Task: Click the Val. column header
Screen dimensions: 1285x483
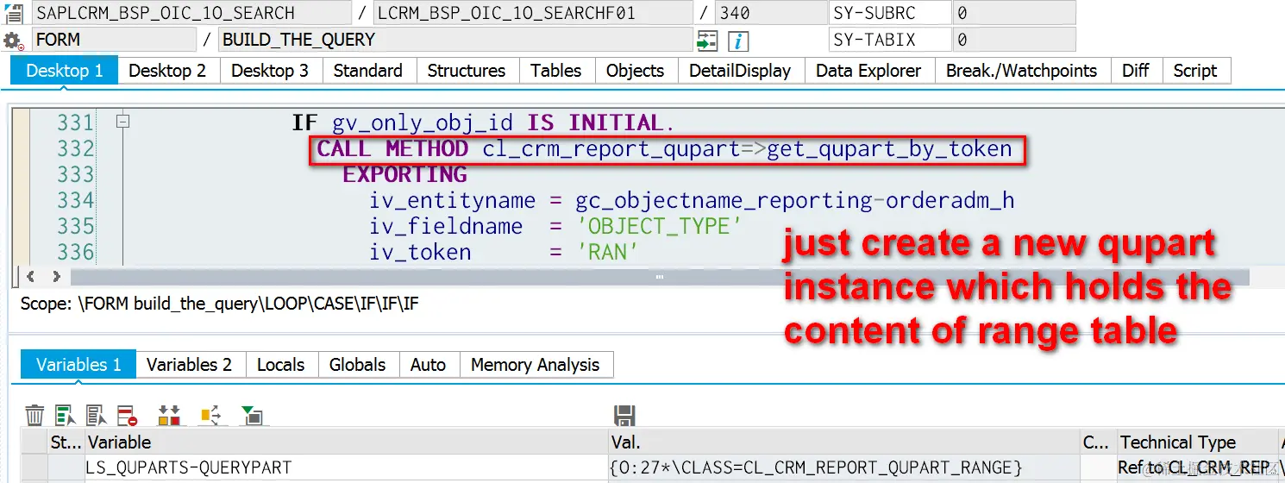Action: tap(844, 442)
